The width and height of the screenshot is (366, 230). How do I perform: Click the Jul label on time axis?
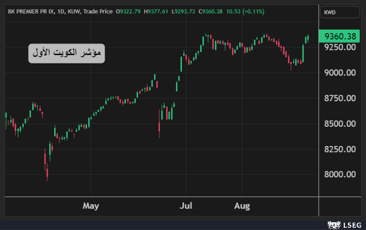[x=186, y=206]
